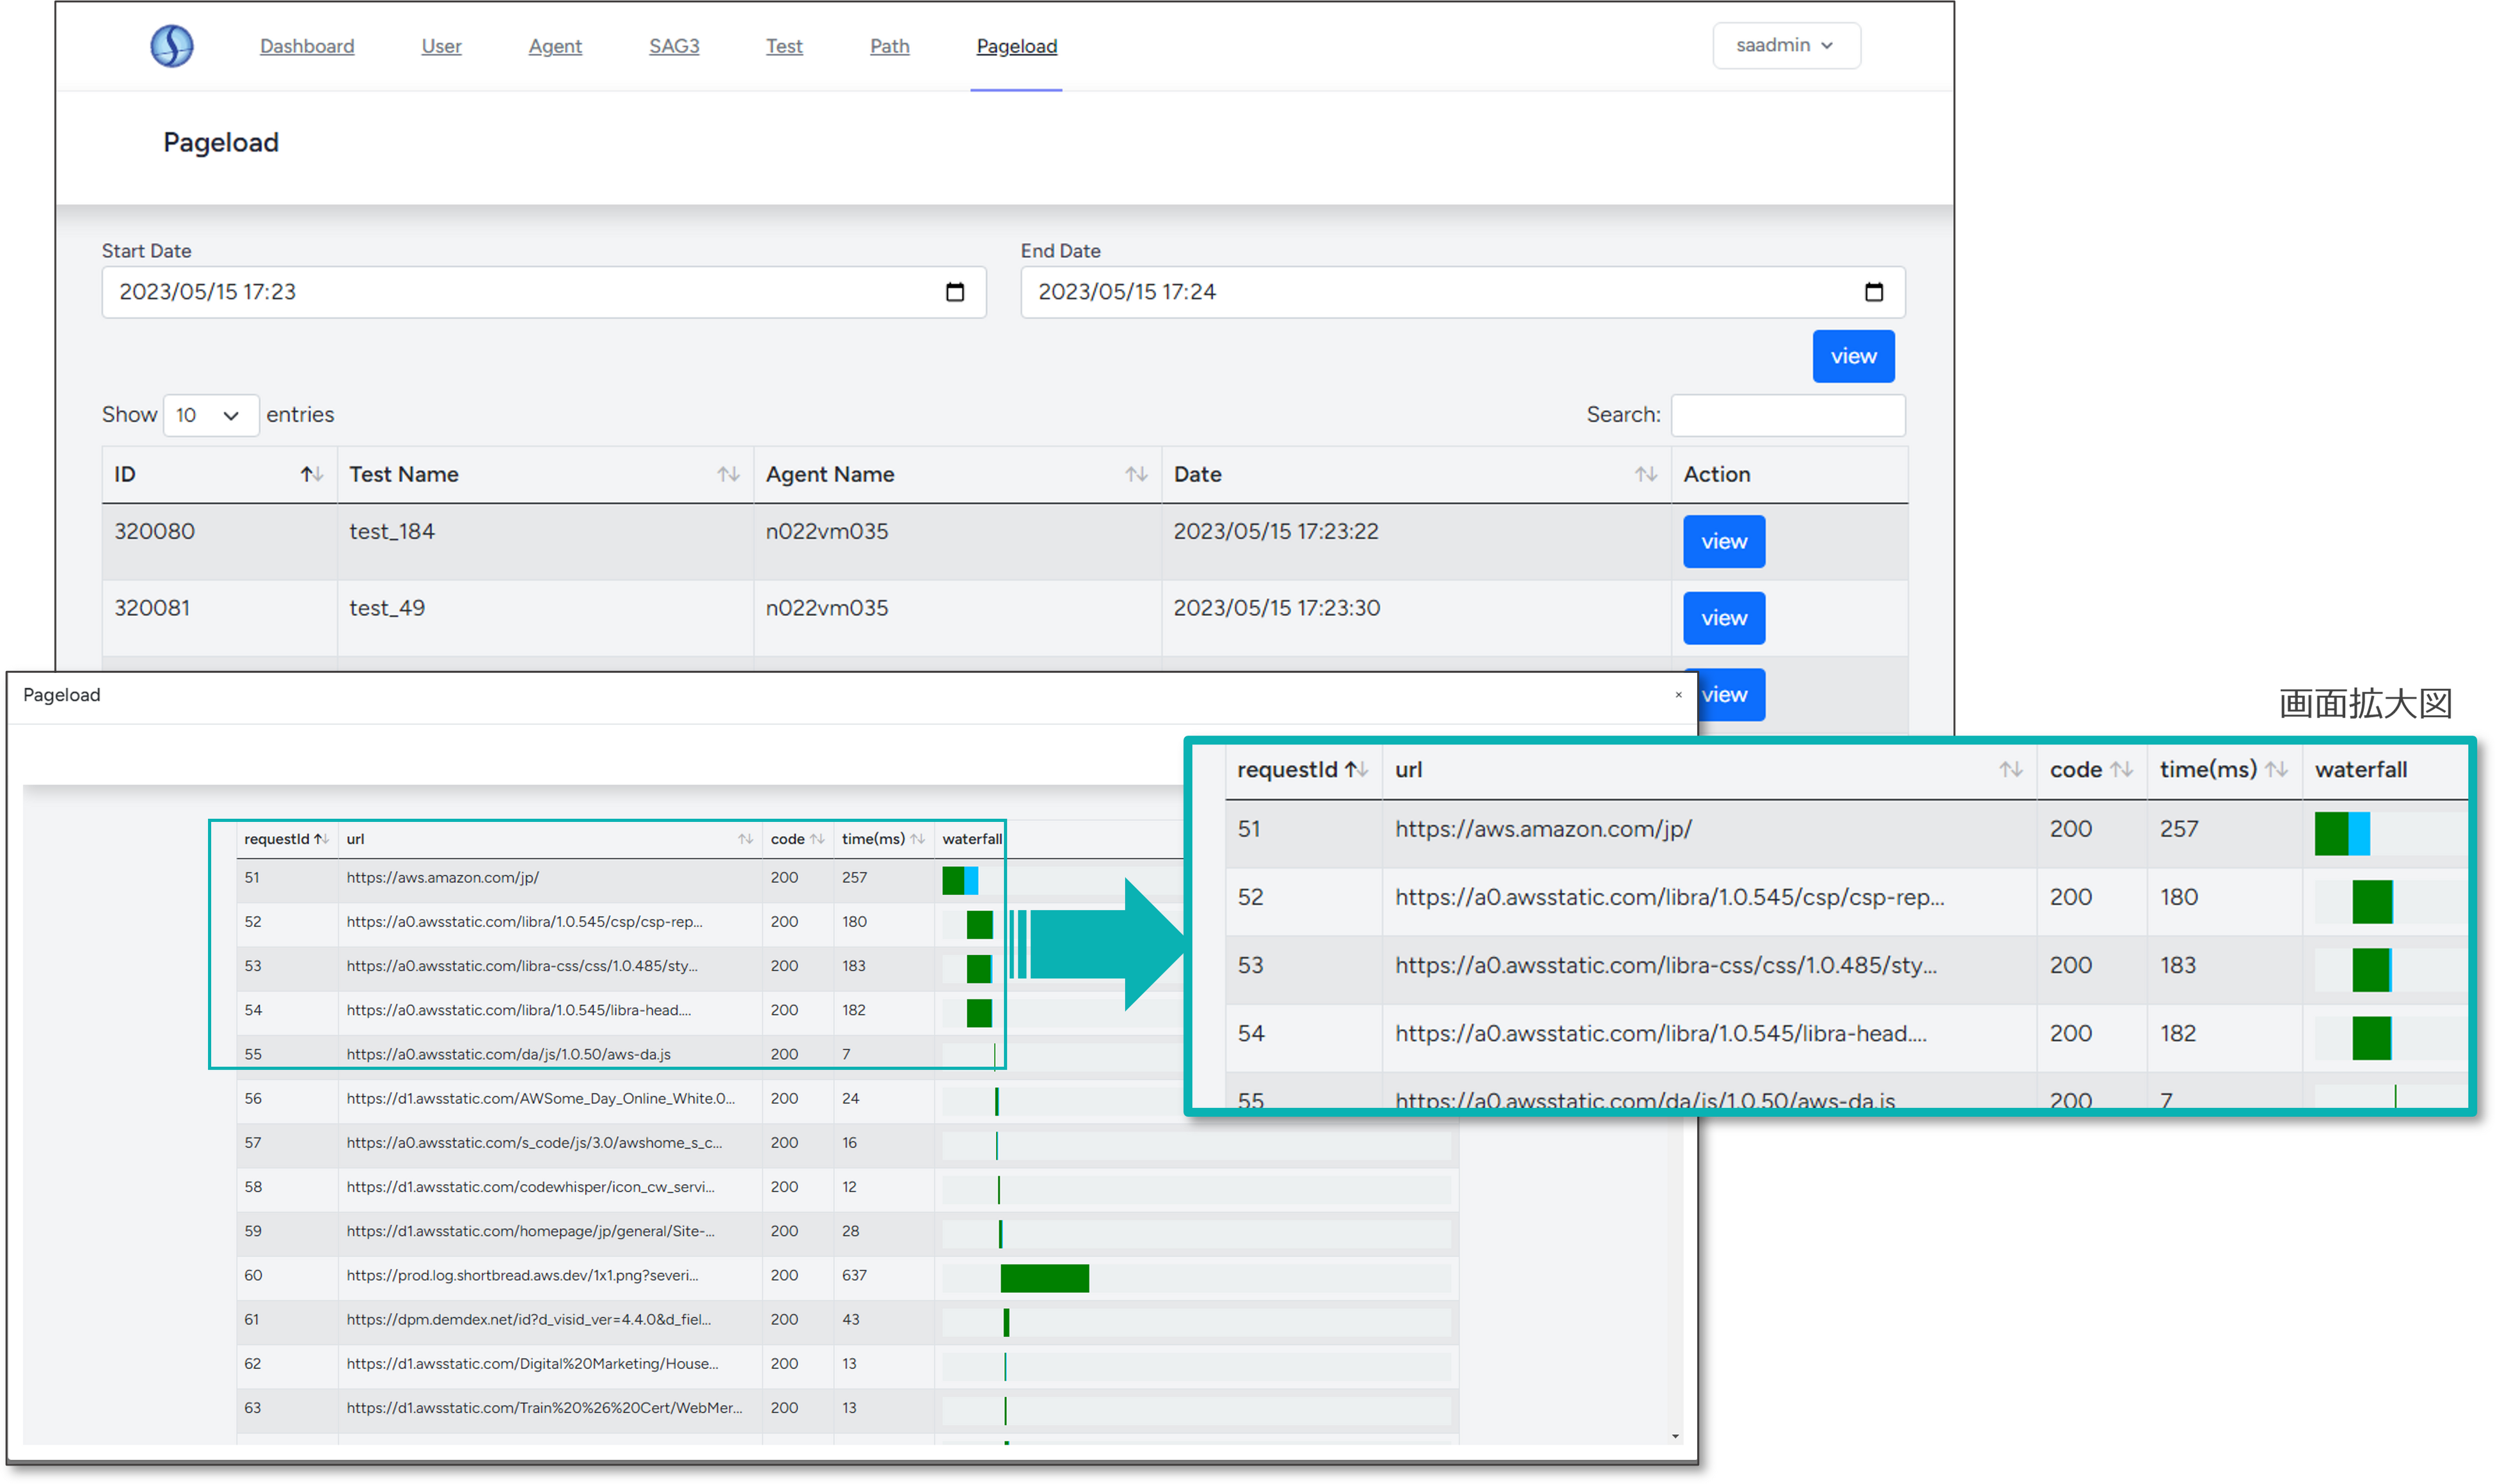Viewport: 2495px width, 1484px height.
Task: Close the Pageload popup dialog
Action: [1678, 695]
